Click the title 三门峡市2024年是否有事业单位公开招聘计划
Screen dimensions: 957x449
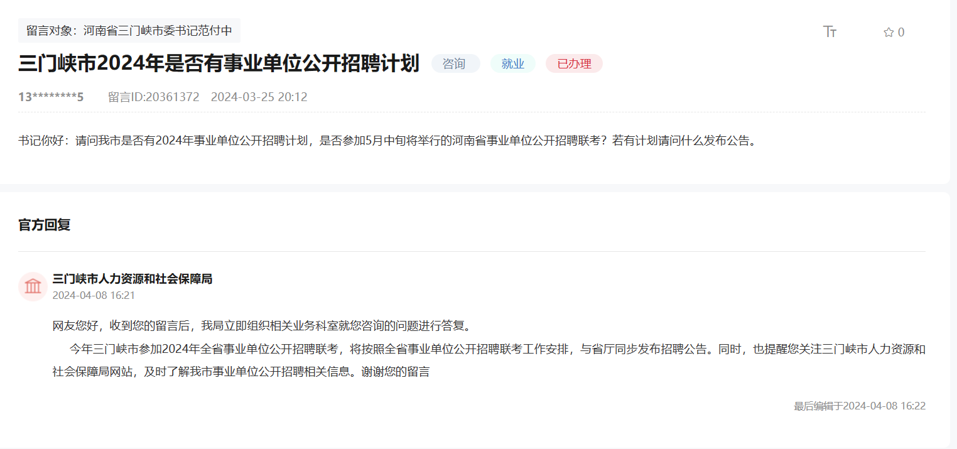click(219, 63)
